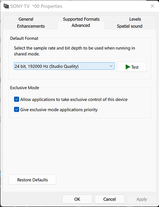The image size is (159, 207).
Task: Confirm with the OK button
Action: point(77,199)
